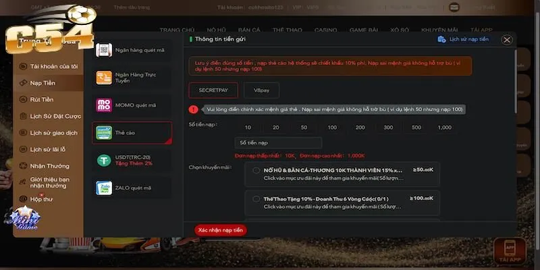
Task: Select the NỔ HŨ & BẮN CÁ promotion radio
Action: click(256, 171)
